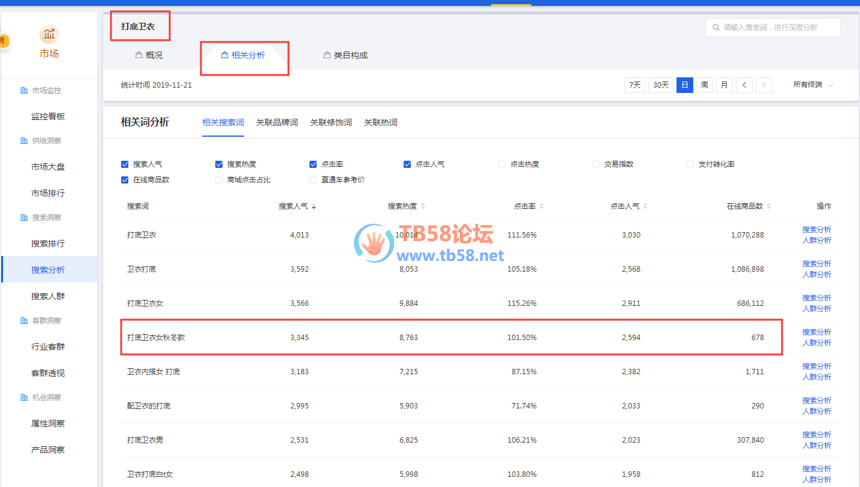
Task: Click next date arrow button
Action: [763, 85]
